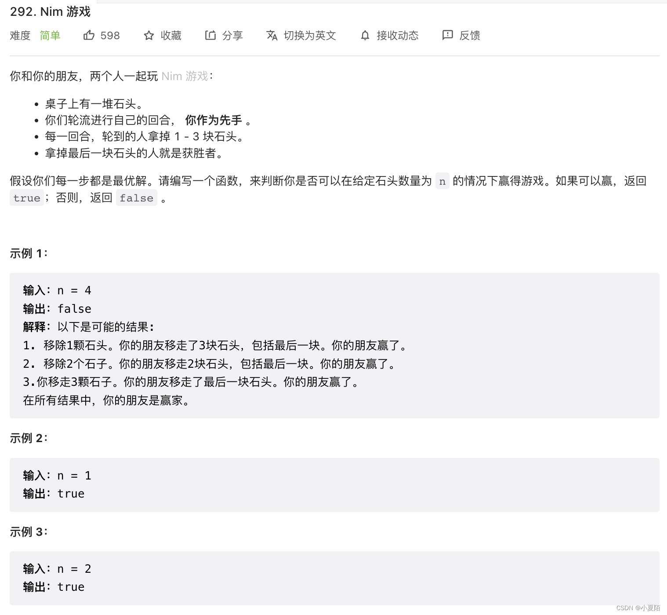Click the 示例 1 heading
Viewport: 667px width, 615px height.
tap(29, 253)
